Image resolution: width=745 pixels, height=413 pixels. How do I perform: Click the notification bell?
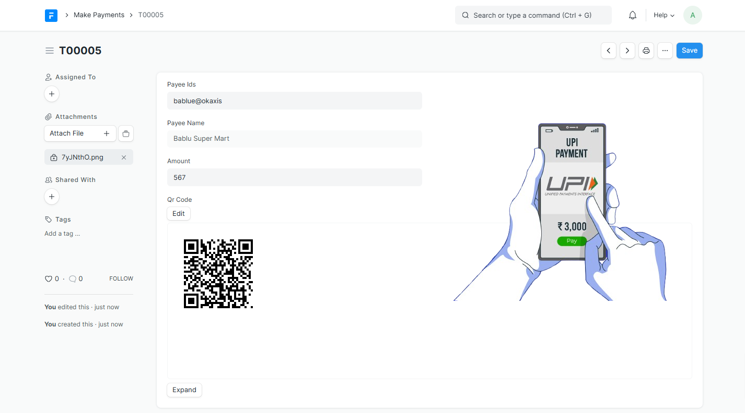click(632, 15)
